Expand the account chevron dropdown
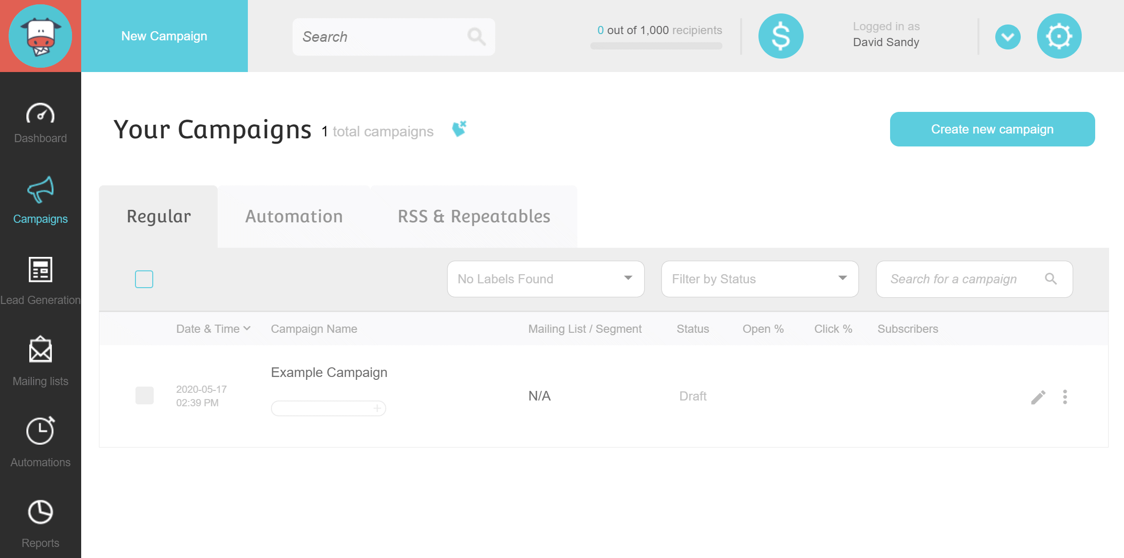The image size is (1124, 558). pos(1008,36)
